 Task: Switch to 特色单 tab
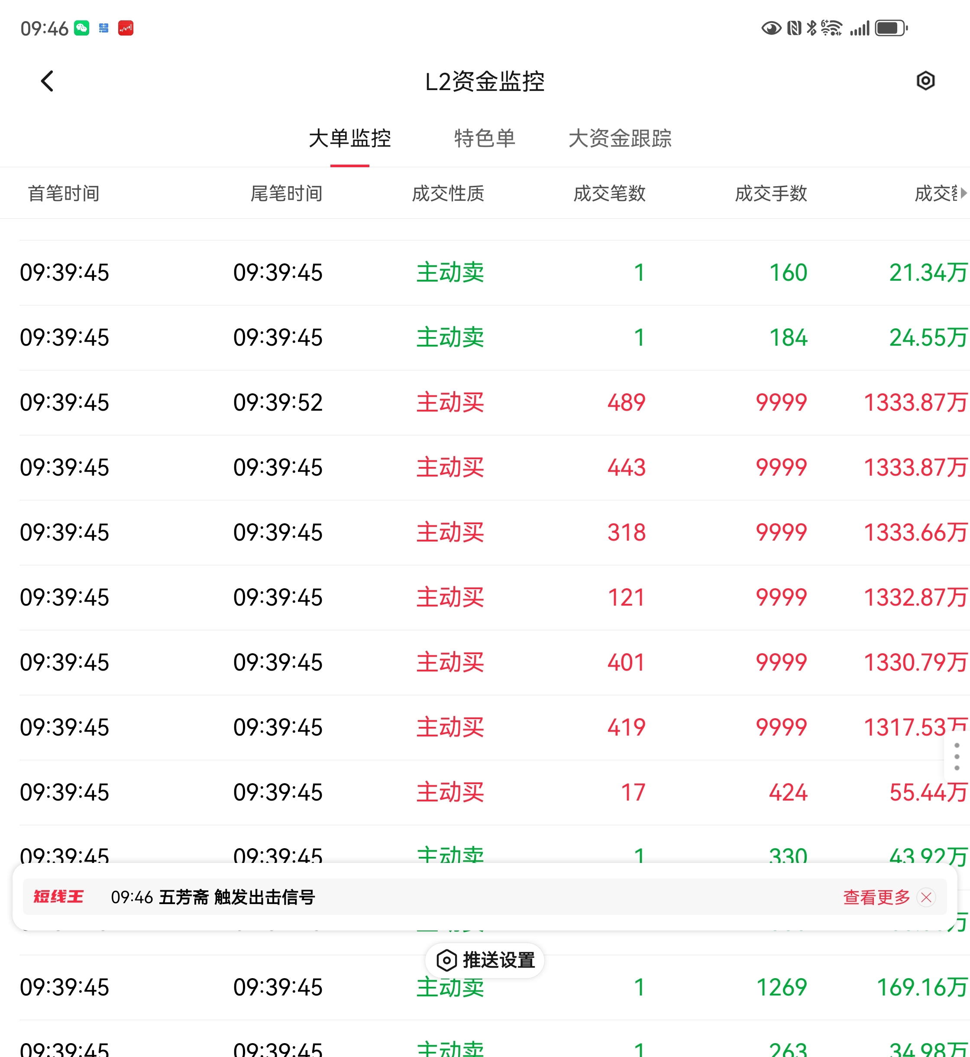click(x=485, y=139)
